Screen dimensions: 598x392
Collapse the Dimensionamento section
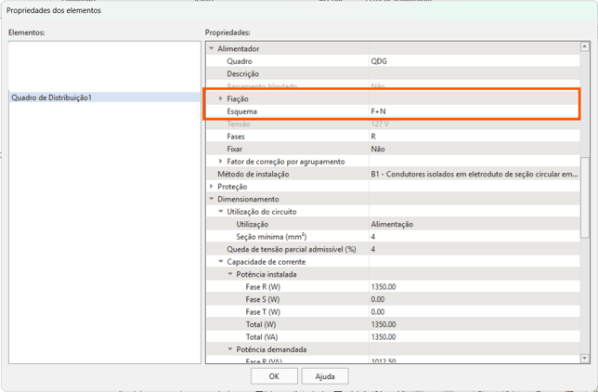tap(212, 199)
